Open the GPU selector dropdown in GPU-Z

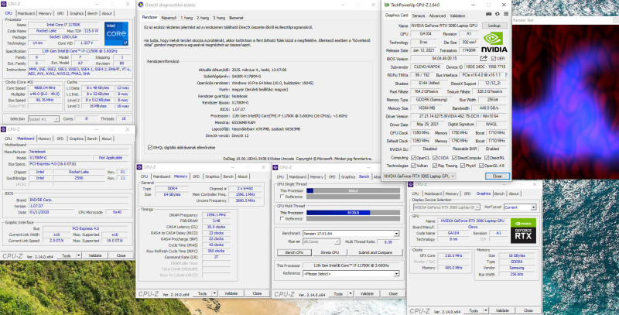point(419,176)
